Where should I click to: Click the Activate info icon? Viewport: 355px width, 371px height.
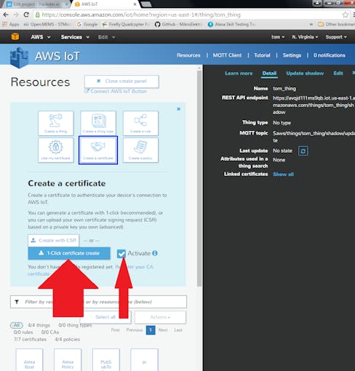coord(155,253)
